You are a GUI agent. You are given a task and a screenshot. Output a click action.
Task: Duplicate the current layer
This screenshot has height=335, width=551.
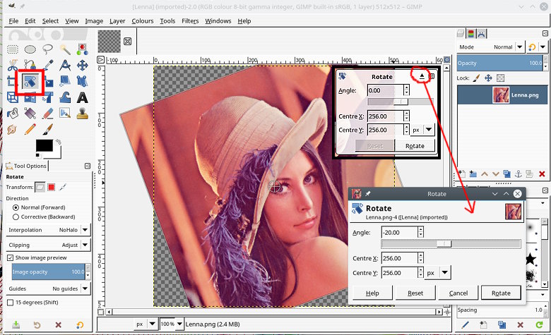pos(506,173)
